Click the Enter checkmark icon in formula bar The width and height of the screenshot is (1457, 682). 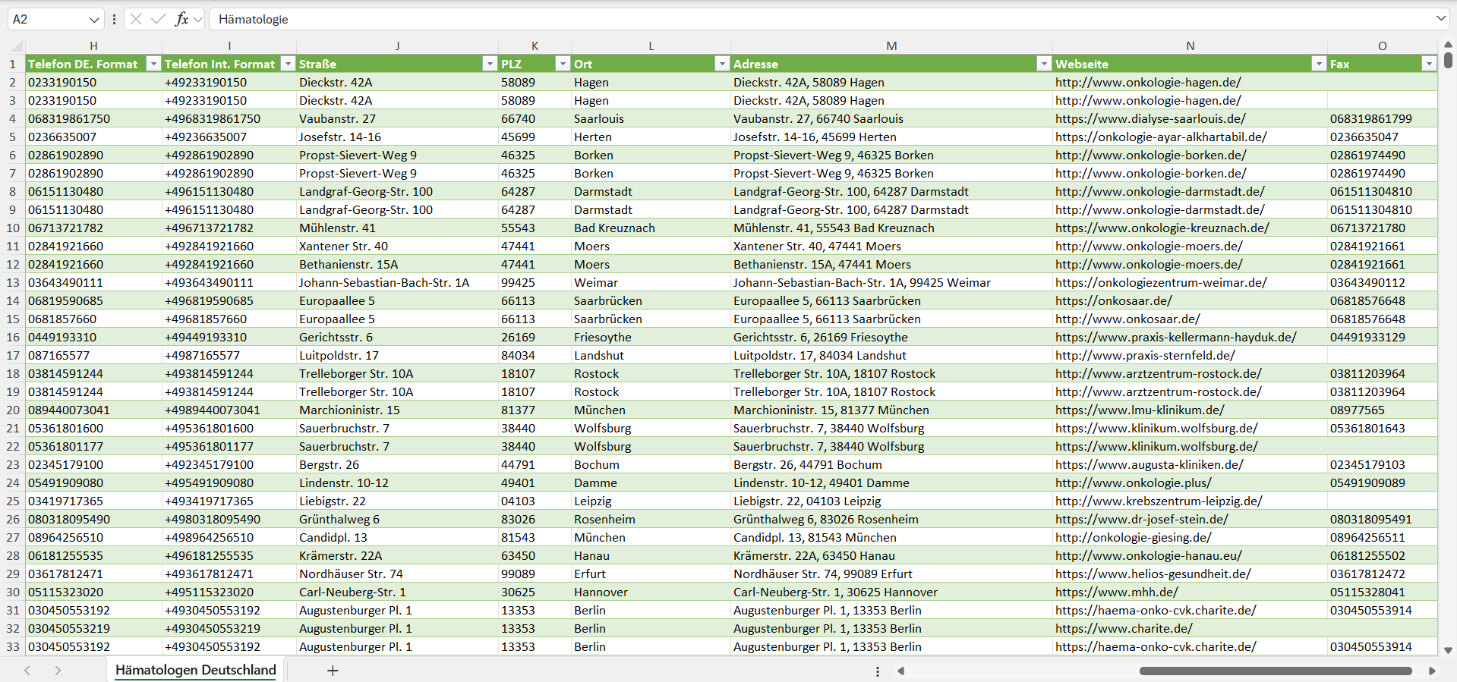tap(159, 19)
